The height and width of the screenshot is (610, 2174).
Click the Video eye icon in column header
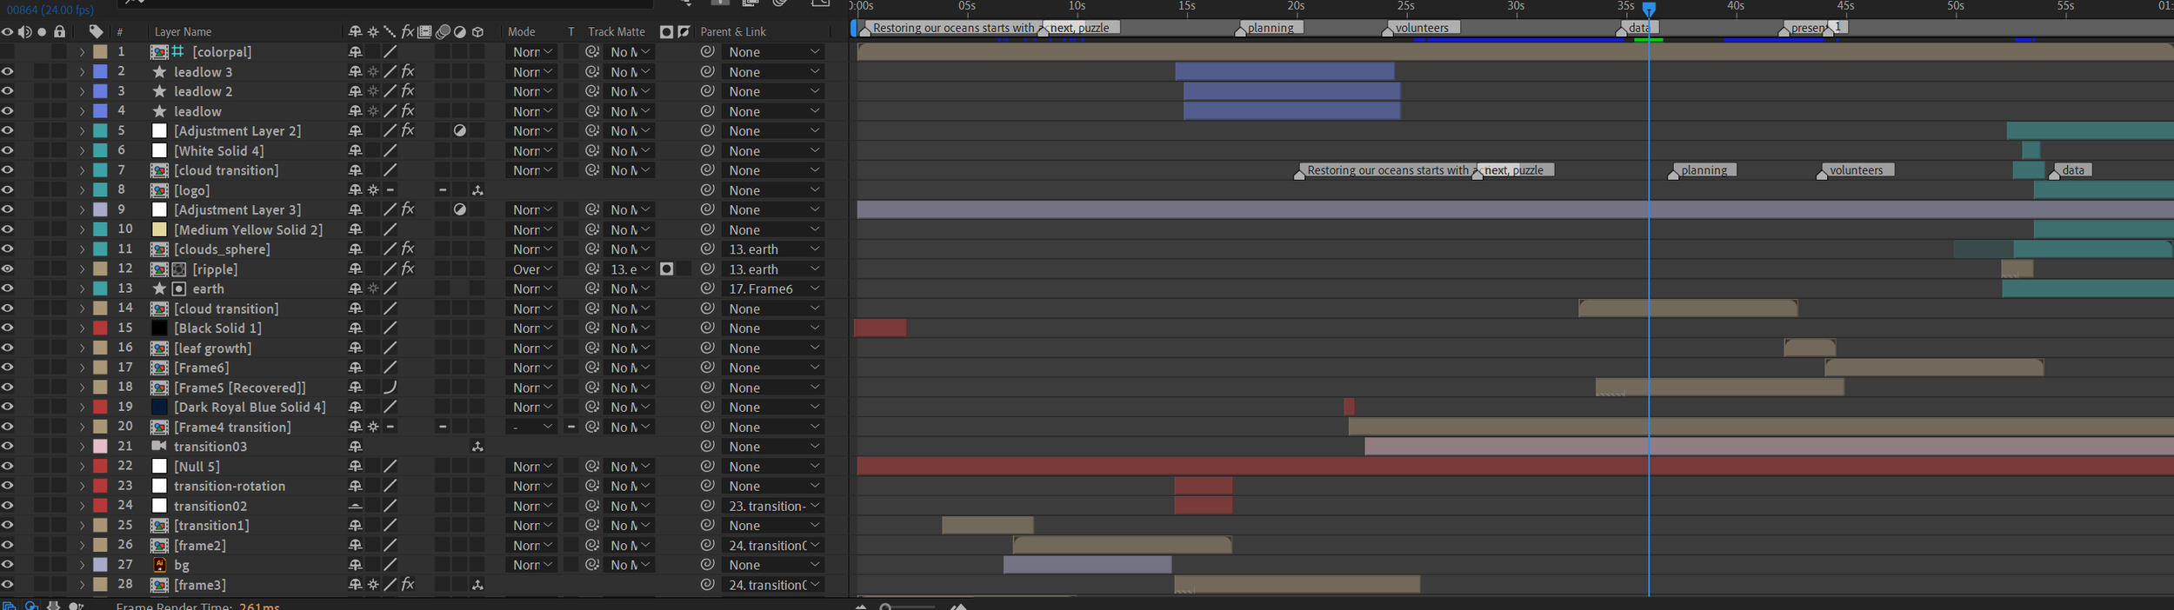pyautogui.click(x=7, y=31)
